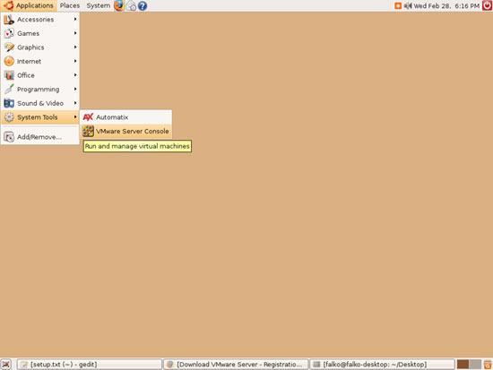Click the Programming category icon
Screen dimensions: 493x370
[x=9, y=90]
